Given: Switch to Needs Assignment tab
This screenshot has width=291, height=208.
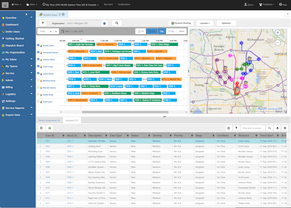Looking at the screenshot, I should (x=48, y=120).
